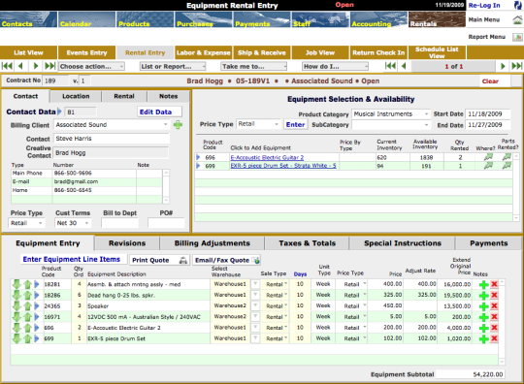The image size is (524, 384).
Task: Click the green plus icon beside Billing Client
Action: (x=178, y=125)
